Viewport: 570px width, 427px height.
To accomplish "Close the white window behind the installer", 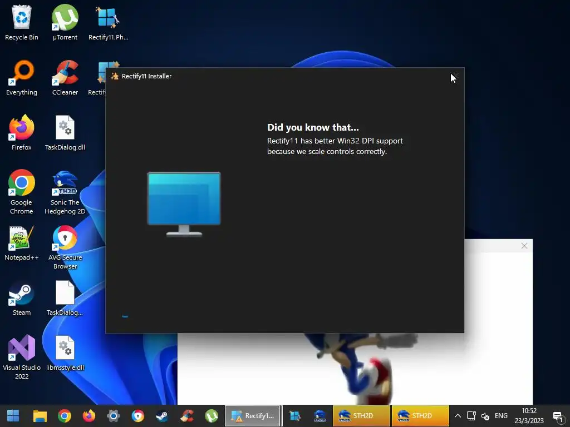I will click(524, 246).
